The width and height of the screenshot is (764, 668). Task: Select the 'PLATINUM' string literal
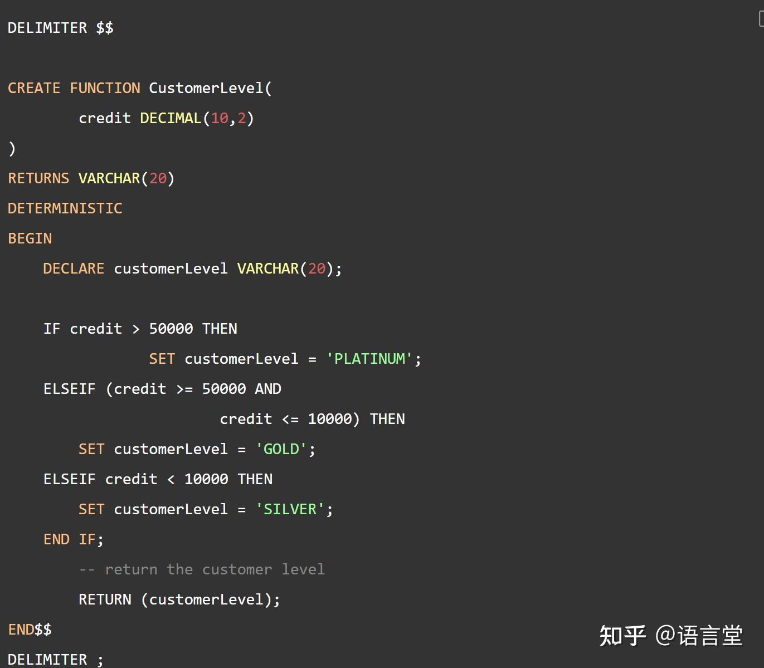(x=370, y=358)
